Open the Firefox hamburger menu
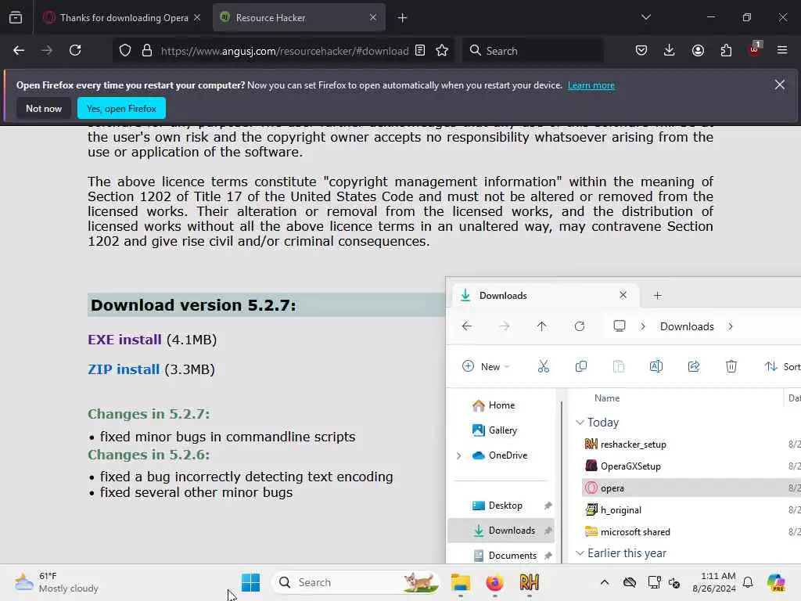 [782, 51]
